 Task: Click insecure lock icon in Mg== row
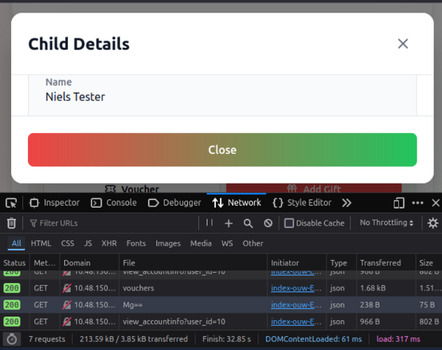(x=67, y=305)
